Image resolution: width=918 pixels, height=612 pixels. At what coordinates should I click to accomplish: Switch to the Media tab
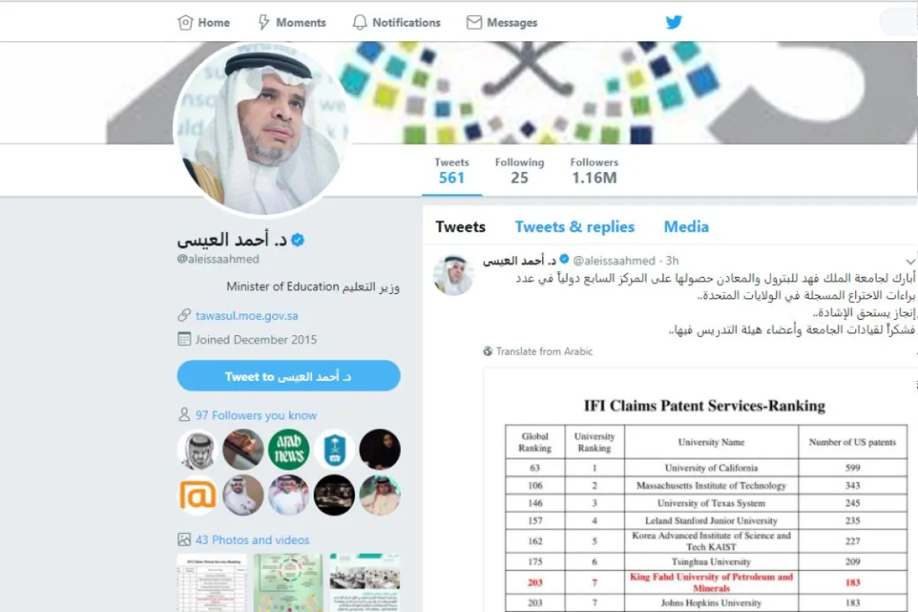(x=686, y=226)
